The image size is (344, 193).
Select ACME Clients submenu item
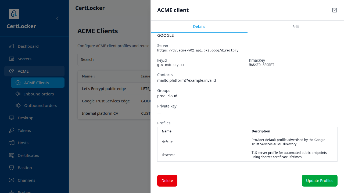[38, 83]
